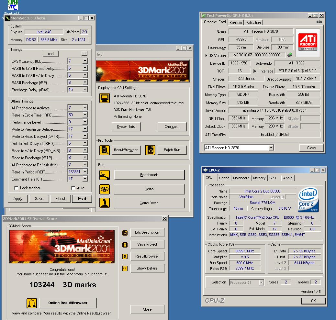
Task: Click the MemSet Save button
Action: click(x=39, y=199)
